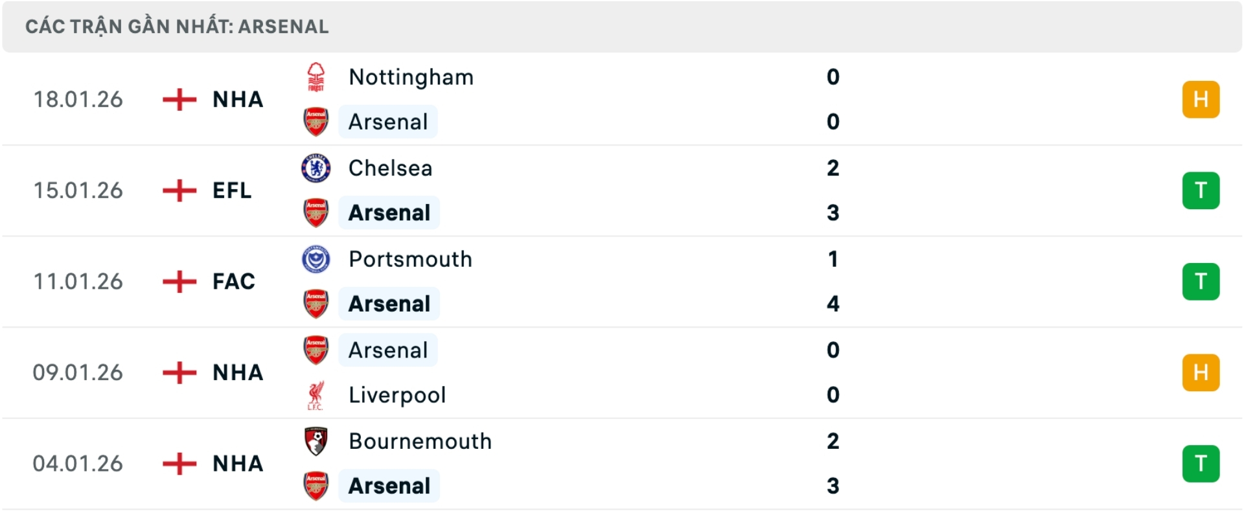Screen dimensions: 1244x513
Task: Click the green T result indicator for Portsmouth
Action: coord(1201,280)
